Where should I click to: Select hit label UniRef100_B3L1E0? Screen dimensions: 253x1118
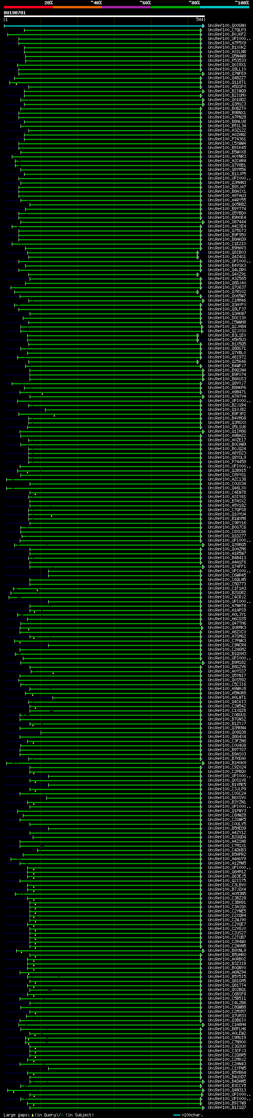227,336
